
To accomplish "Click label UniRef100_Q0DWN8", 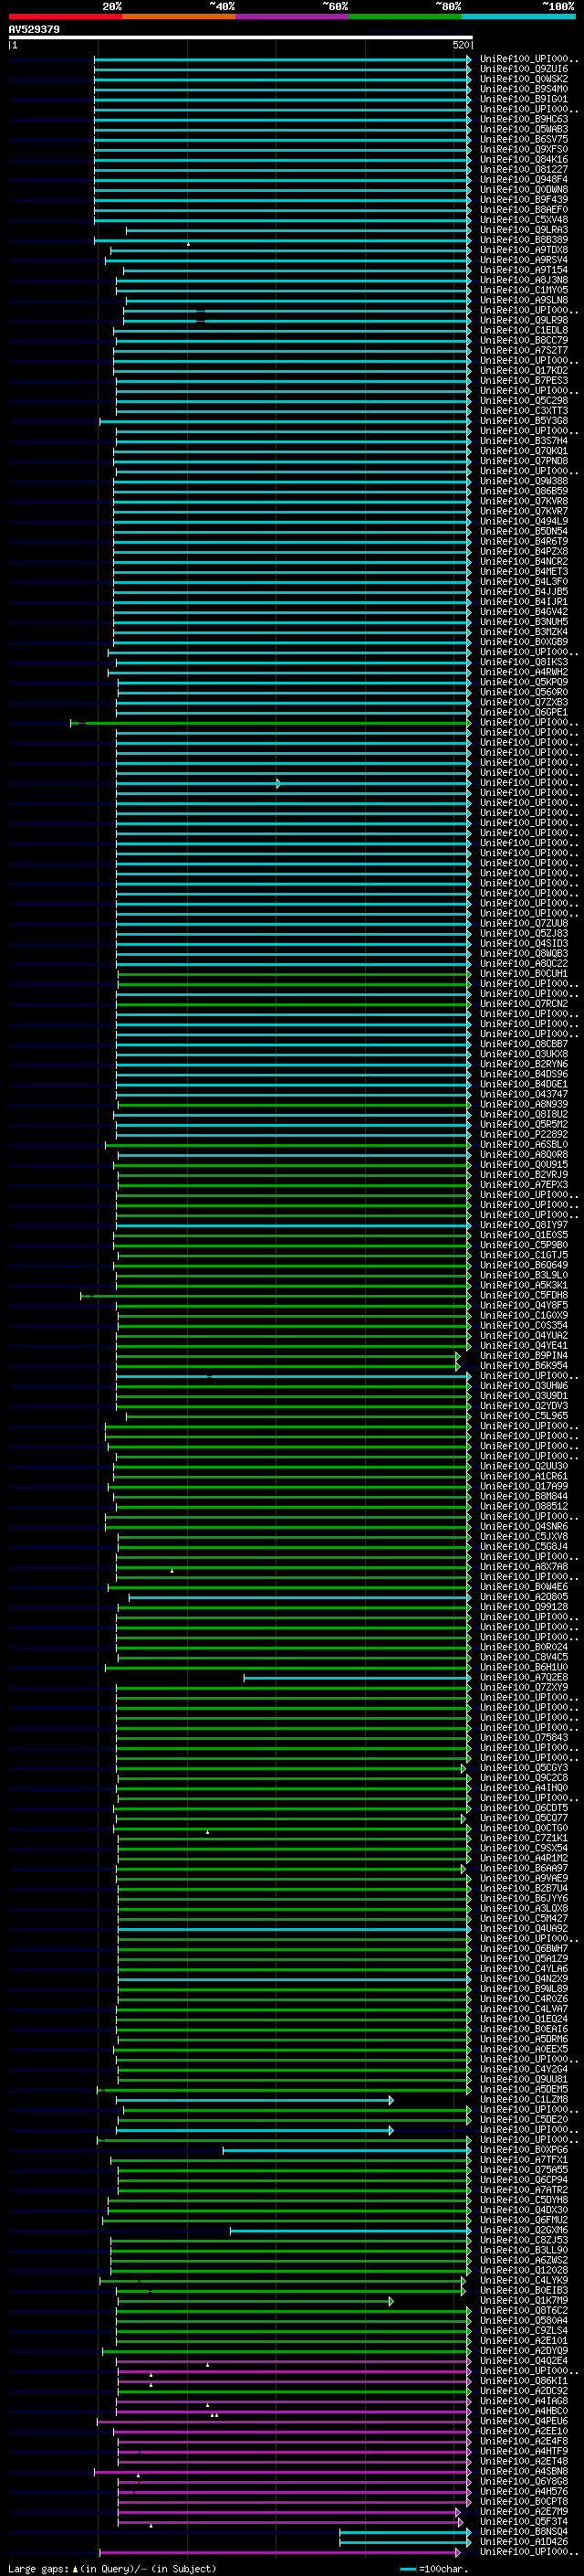I will 524,189.
